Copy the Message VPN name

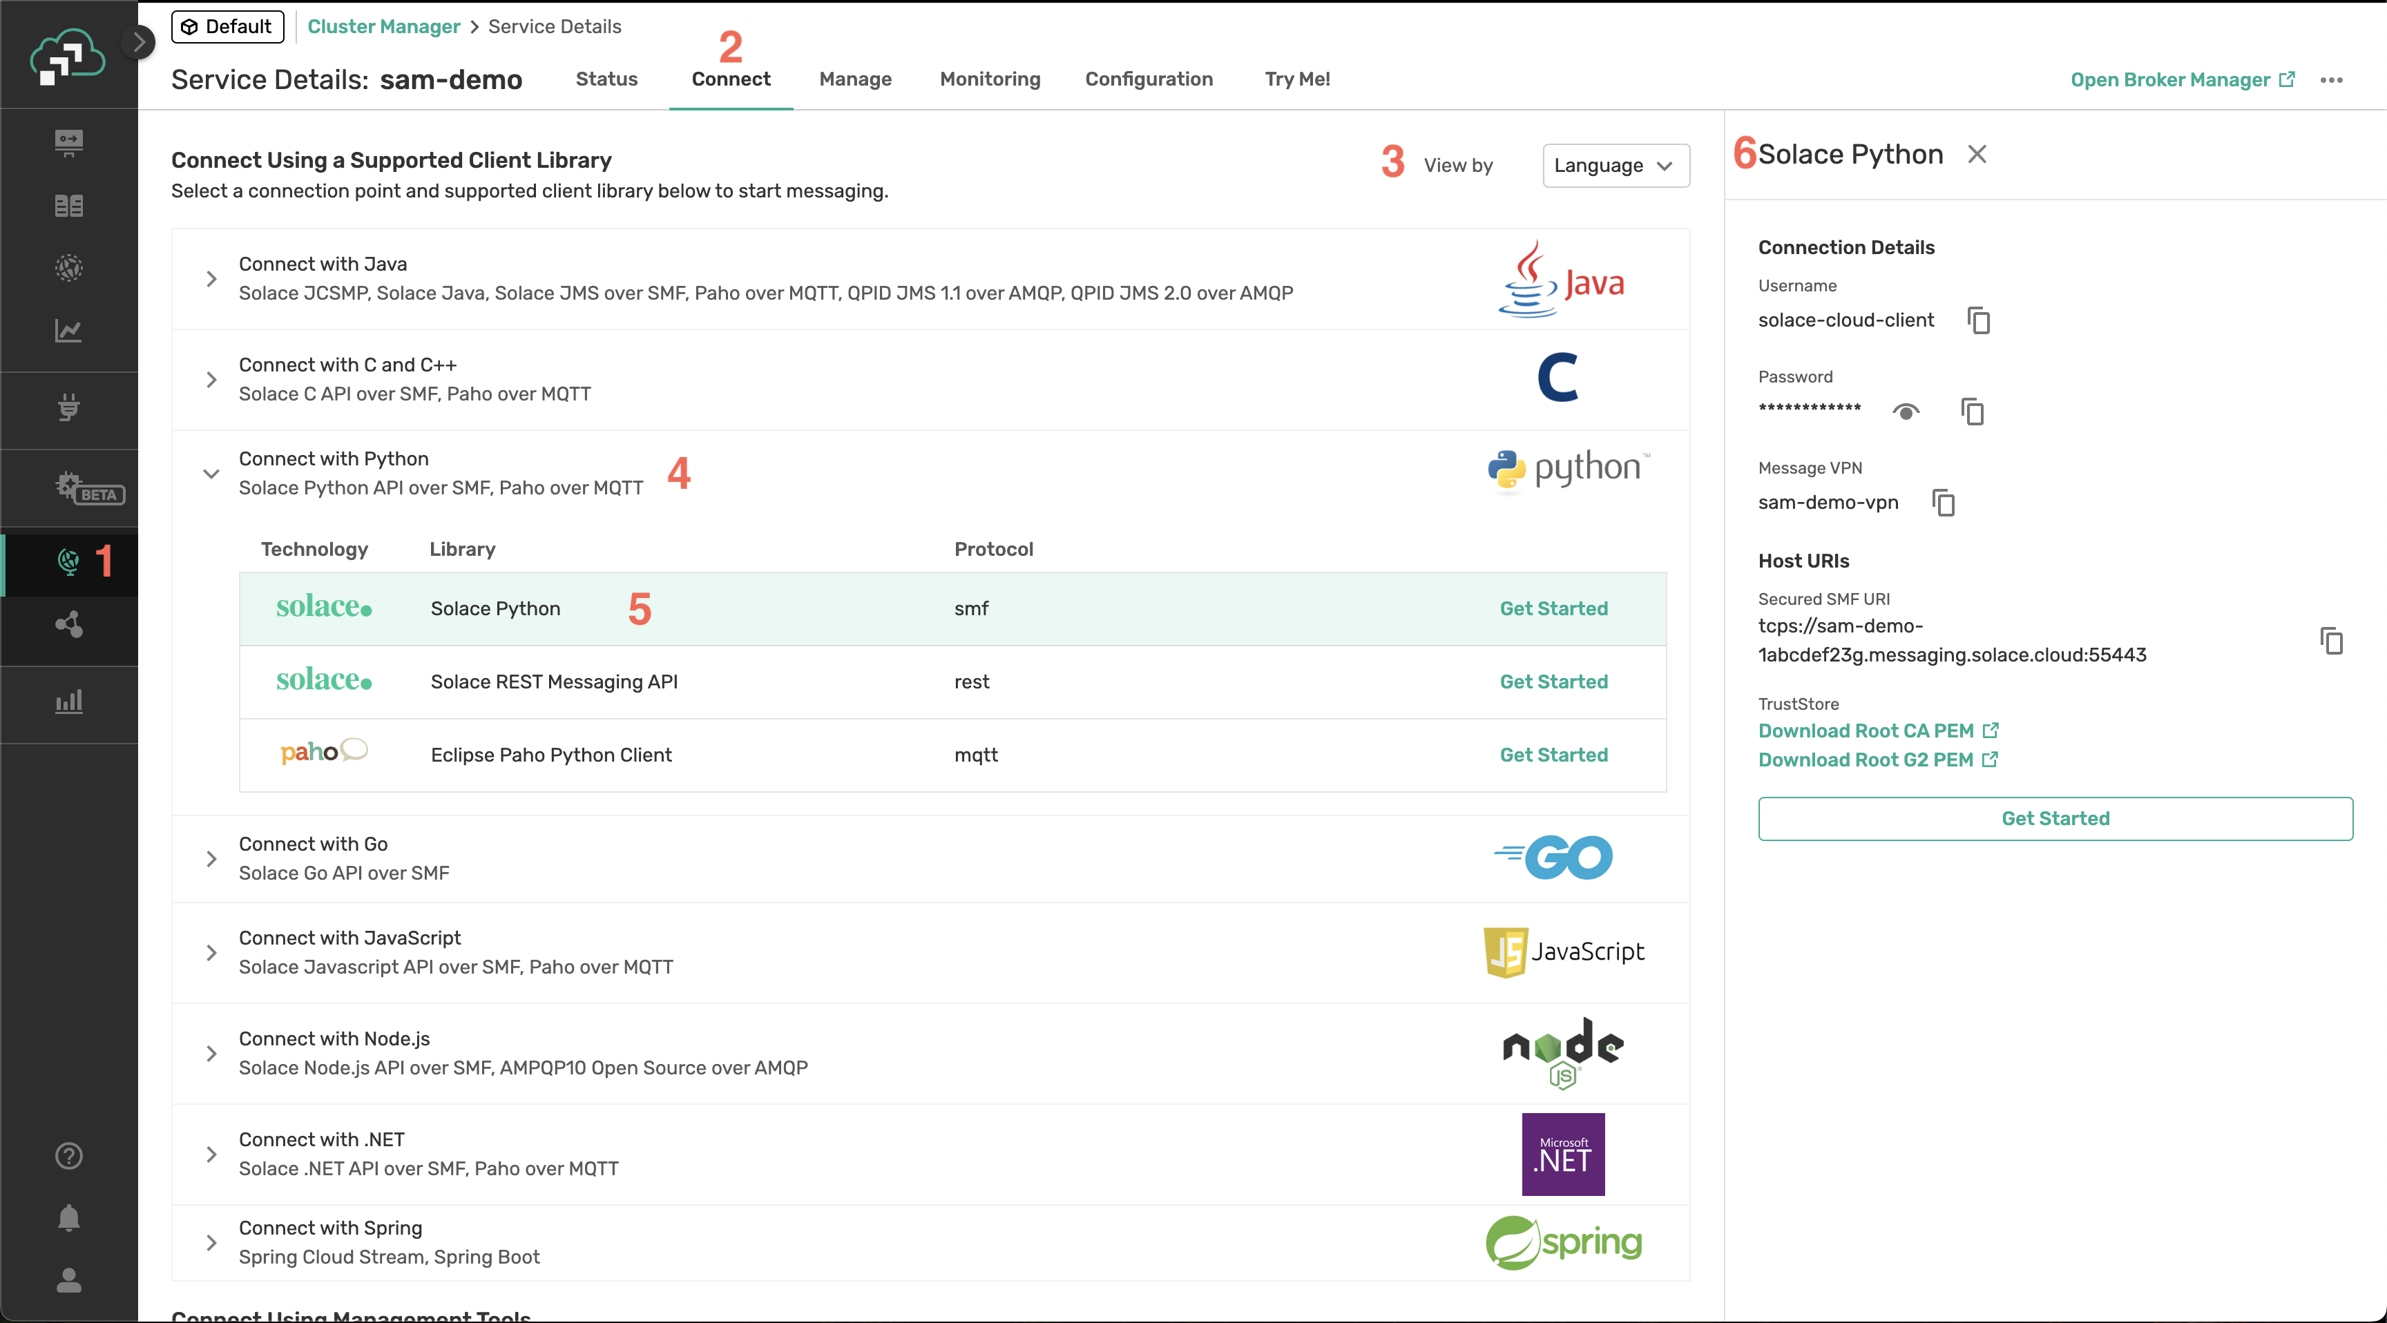tap(1943, 502)
